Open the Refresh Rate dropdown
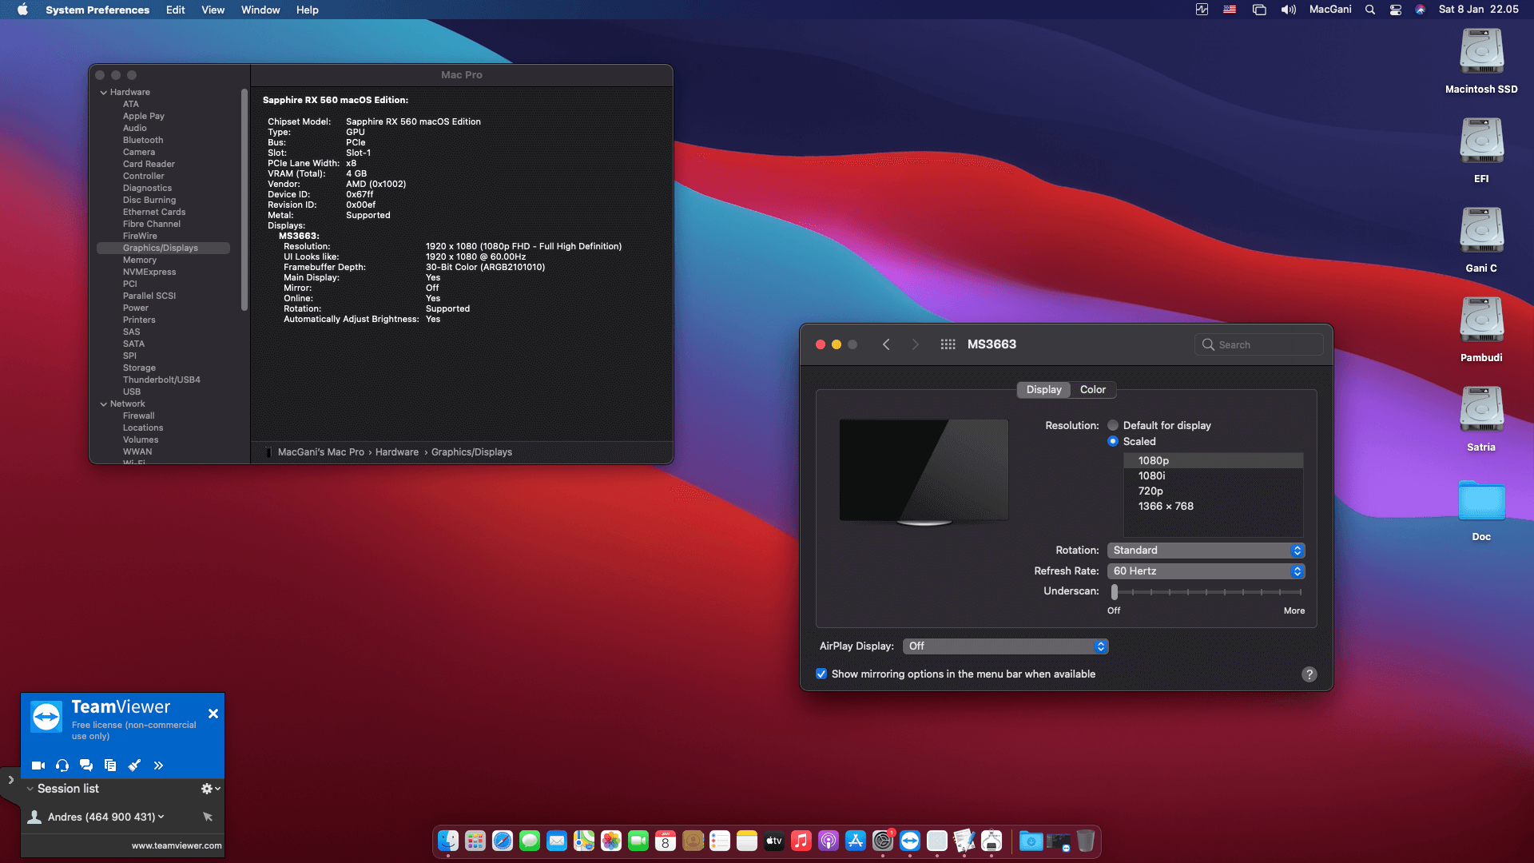This screenshot has height=863, width=1534. (x=1206, y=571)
